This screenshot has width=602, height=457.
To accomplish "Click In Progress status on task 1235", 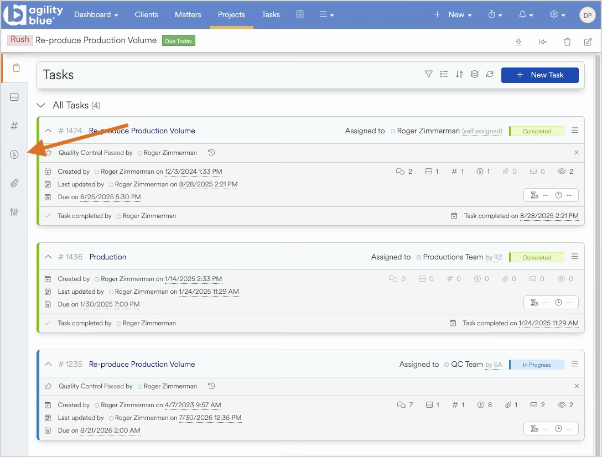I will pos(536,365).
